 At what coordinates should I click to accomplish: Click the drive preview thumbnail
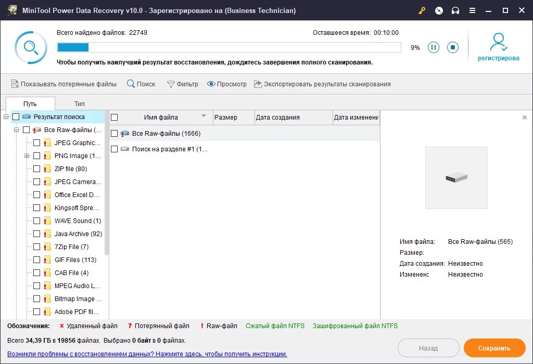456,178
